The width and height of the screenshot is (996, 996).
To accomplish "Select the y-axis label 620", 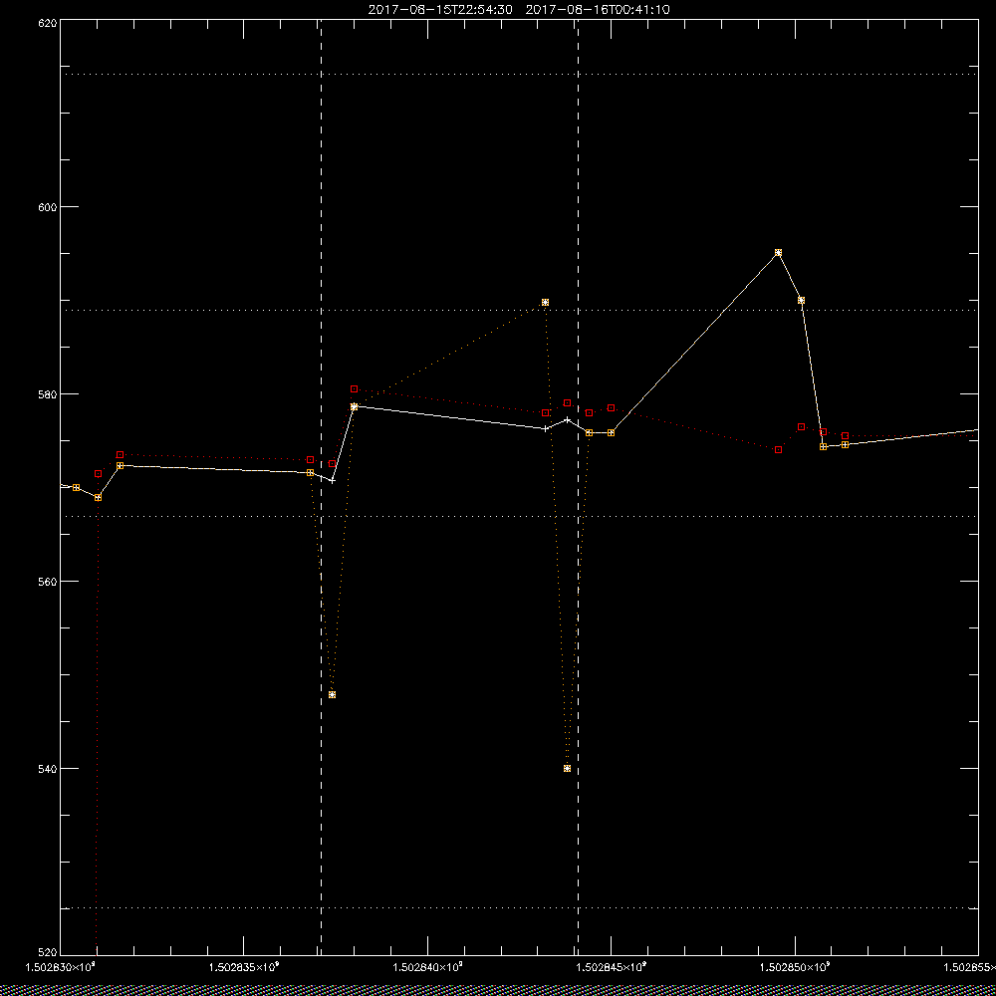I will point(48,23).
